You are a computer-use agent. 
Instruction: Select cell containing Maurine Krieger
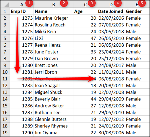coord(53,18)
